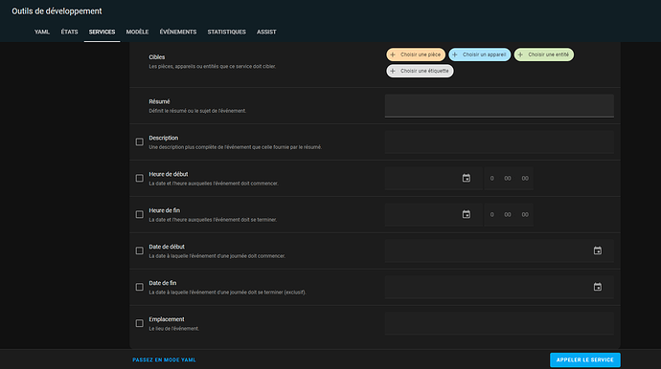The height and width of the screenshot is (369, 661).
Task: Click the Heure de début date field
Action: pyautogui.click(x=433, y=179)
